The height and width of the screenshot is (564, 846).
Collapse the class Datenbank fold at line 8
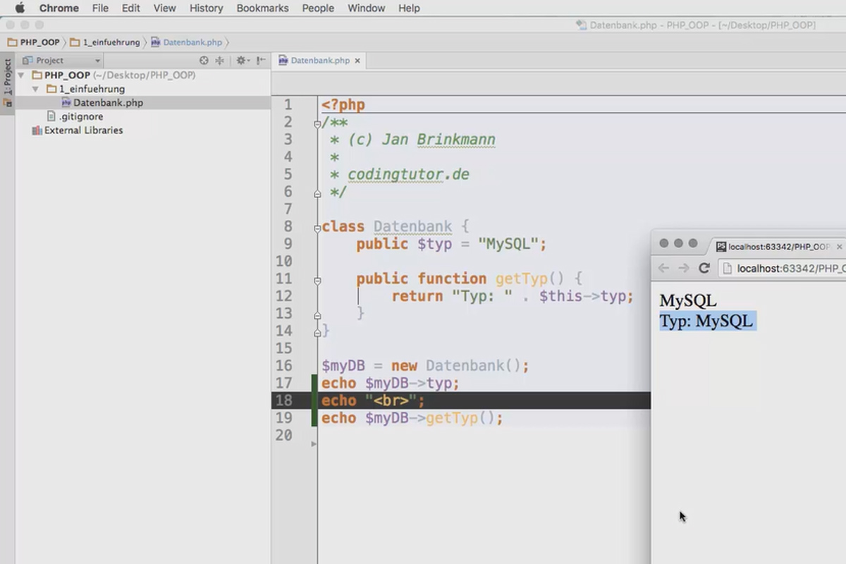[317, 227]
